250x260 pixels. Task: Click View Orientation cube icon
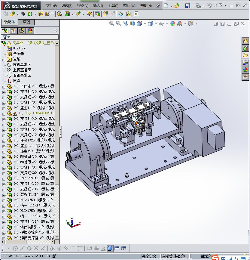[139, 24]
